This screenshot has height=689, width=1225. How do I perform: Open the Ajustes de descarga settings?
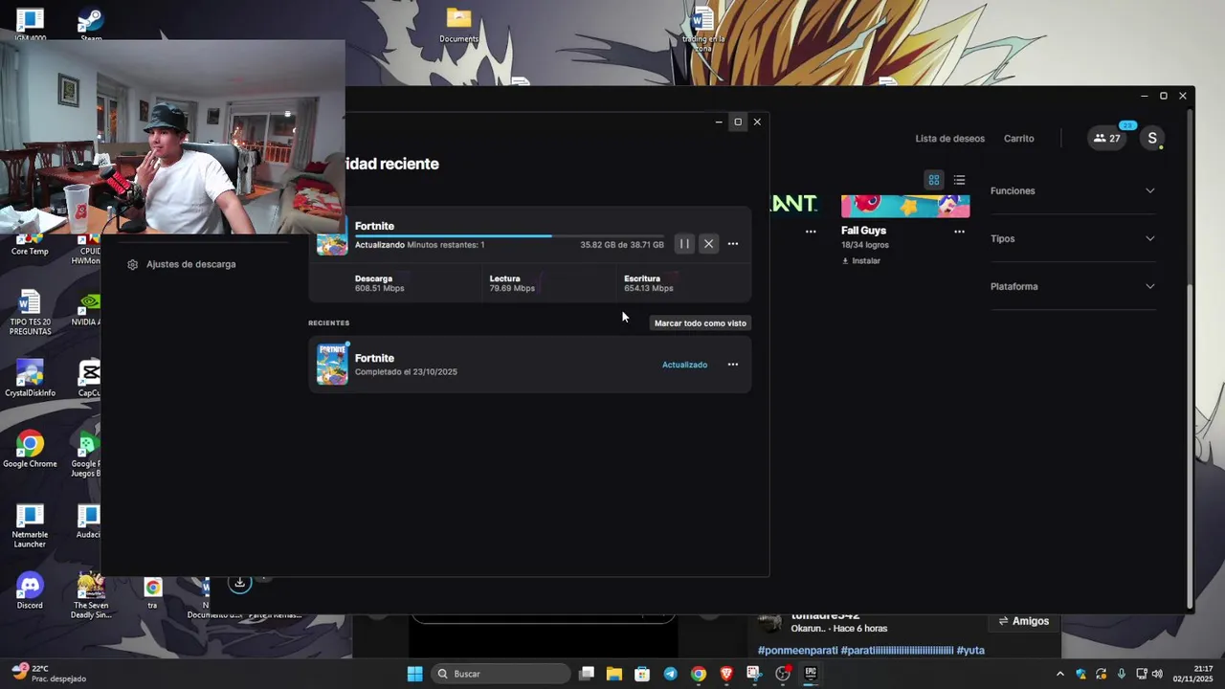(182, 264)
